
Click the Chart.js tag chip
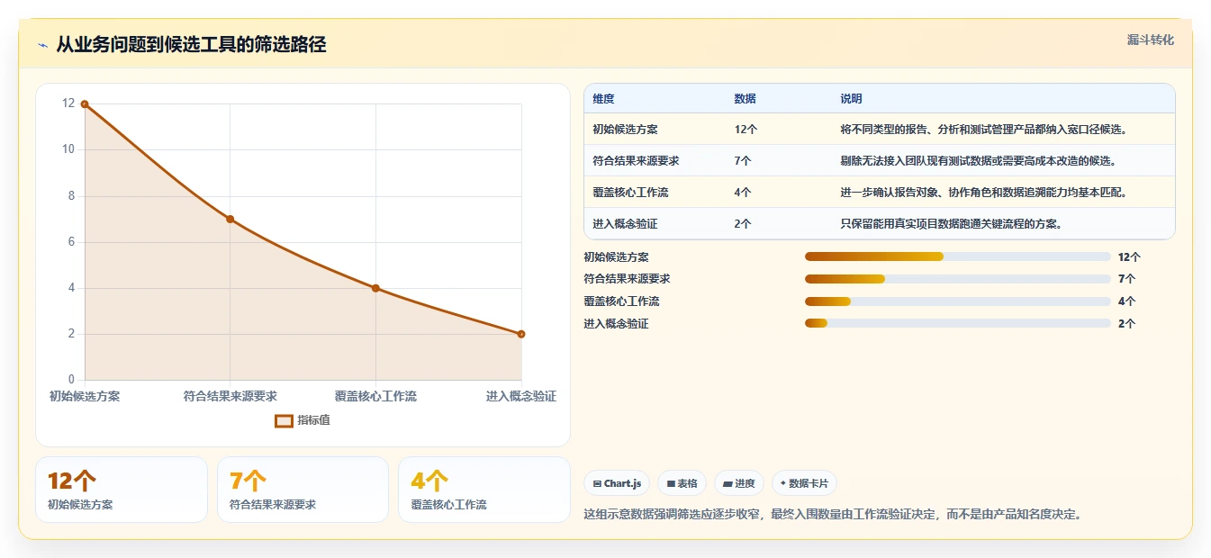pyautogui.click(x=617, y=483)
